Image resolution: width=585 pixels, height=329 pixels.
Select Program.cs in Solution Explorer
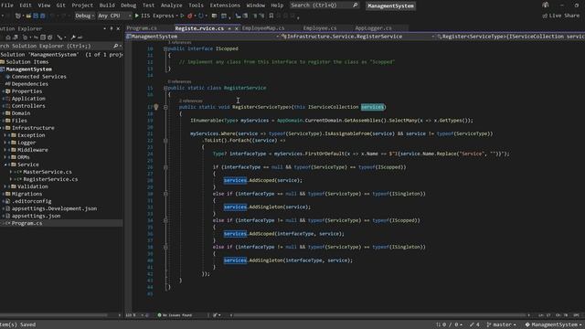(27, 223)
